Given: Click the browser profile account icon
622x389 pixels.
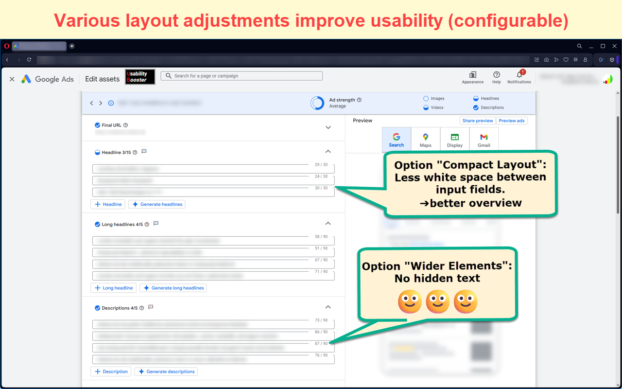Looking at the screenshot, I should click(x=585, y=60).
